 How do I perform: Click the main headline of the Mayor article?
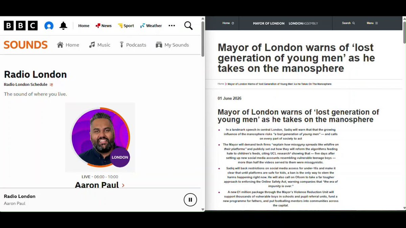pyautogui.click(x=296, y=58)
